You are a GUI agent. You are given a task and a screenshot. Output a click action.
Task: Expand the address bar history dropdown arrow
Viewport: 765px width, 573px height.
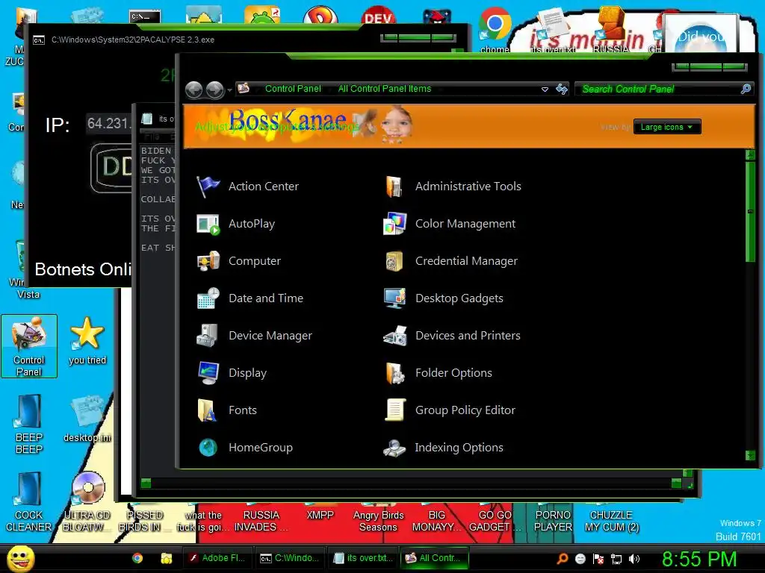(x=545, y=90)
